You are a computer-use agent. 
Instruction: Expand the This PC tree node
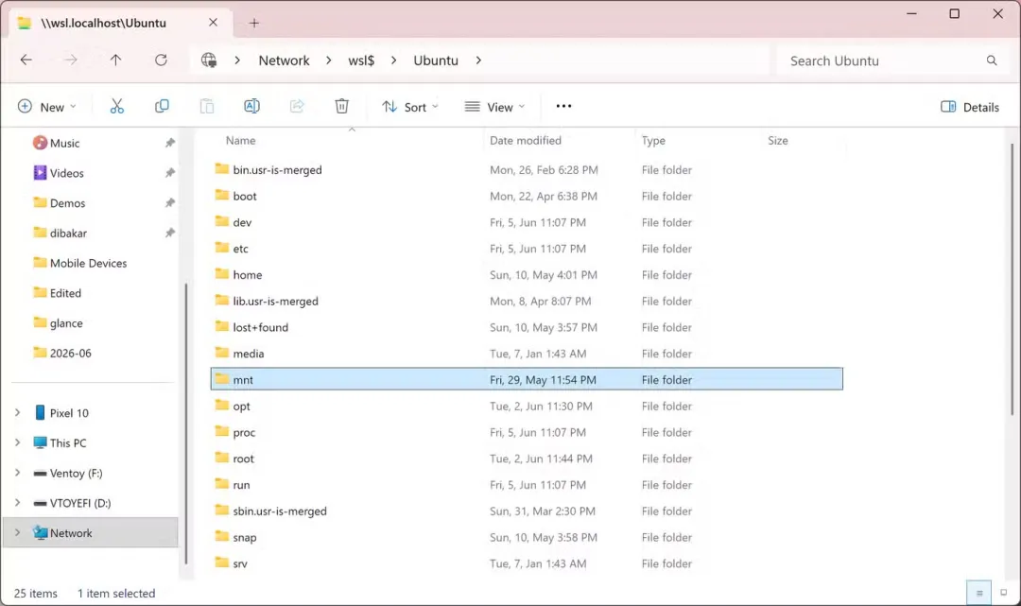pos(18,442)
